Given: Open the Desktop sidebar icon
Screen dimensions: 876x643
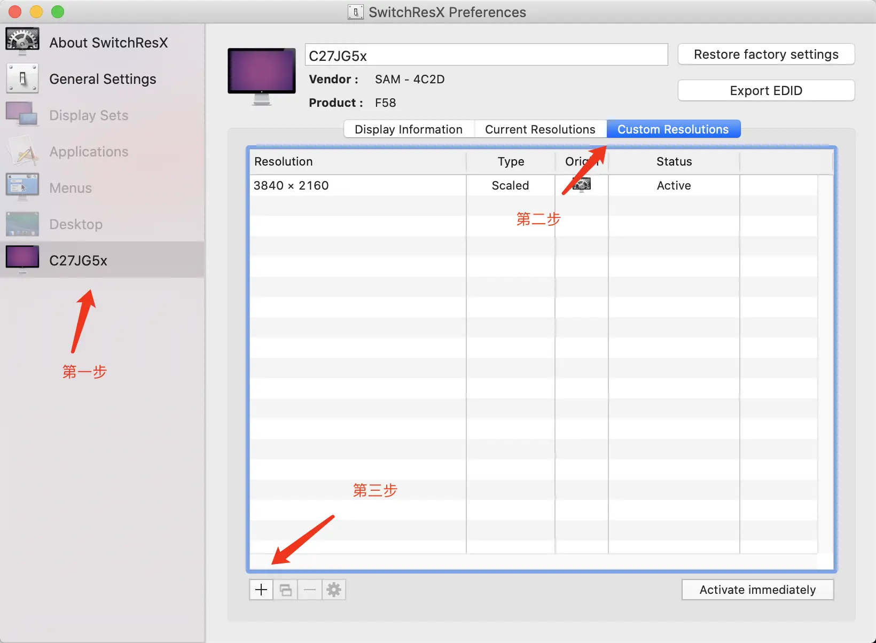Looking at the screenshot, I should pyautogui.click(x=22, y=224).
